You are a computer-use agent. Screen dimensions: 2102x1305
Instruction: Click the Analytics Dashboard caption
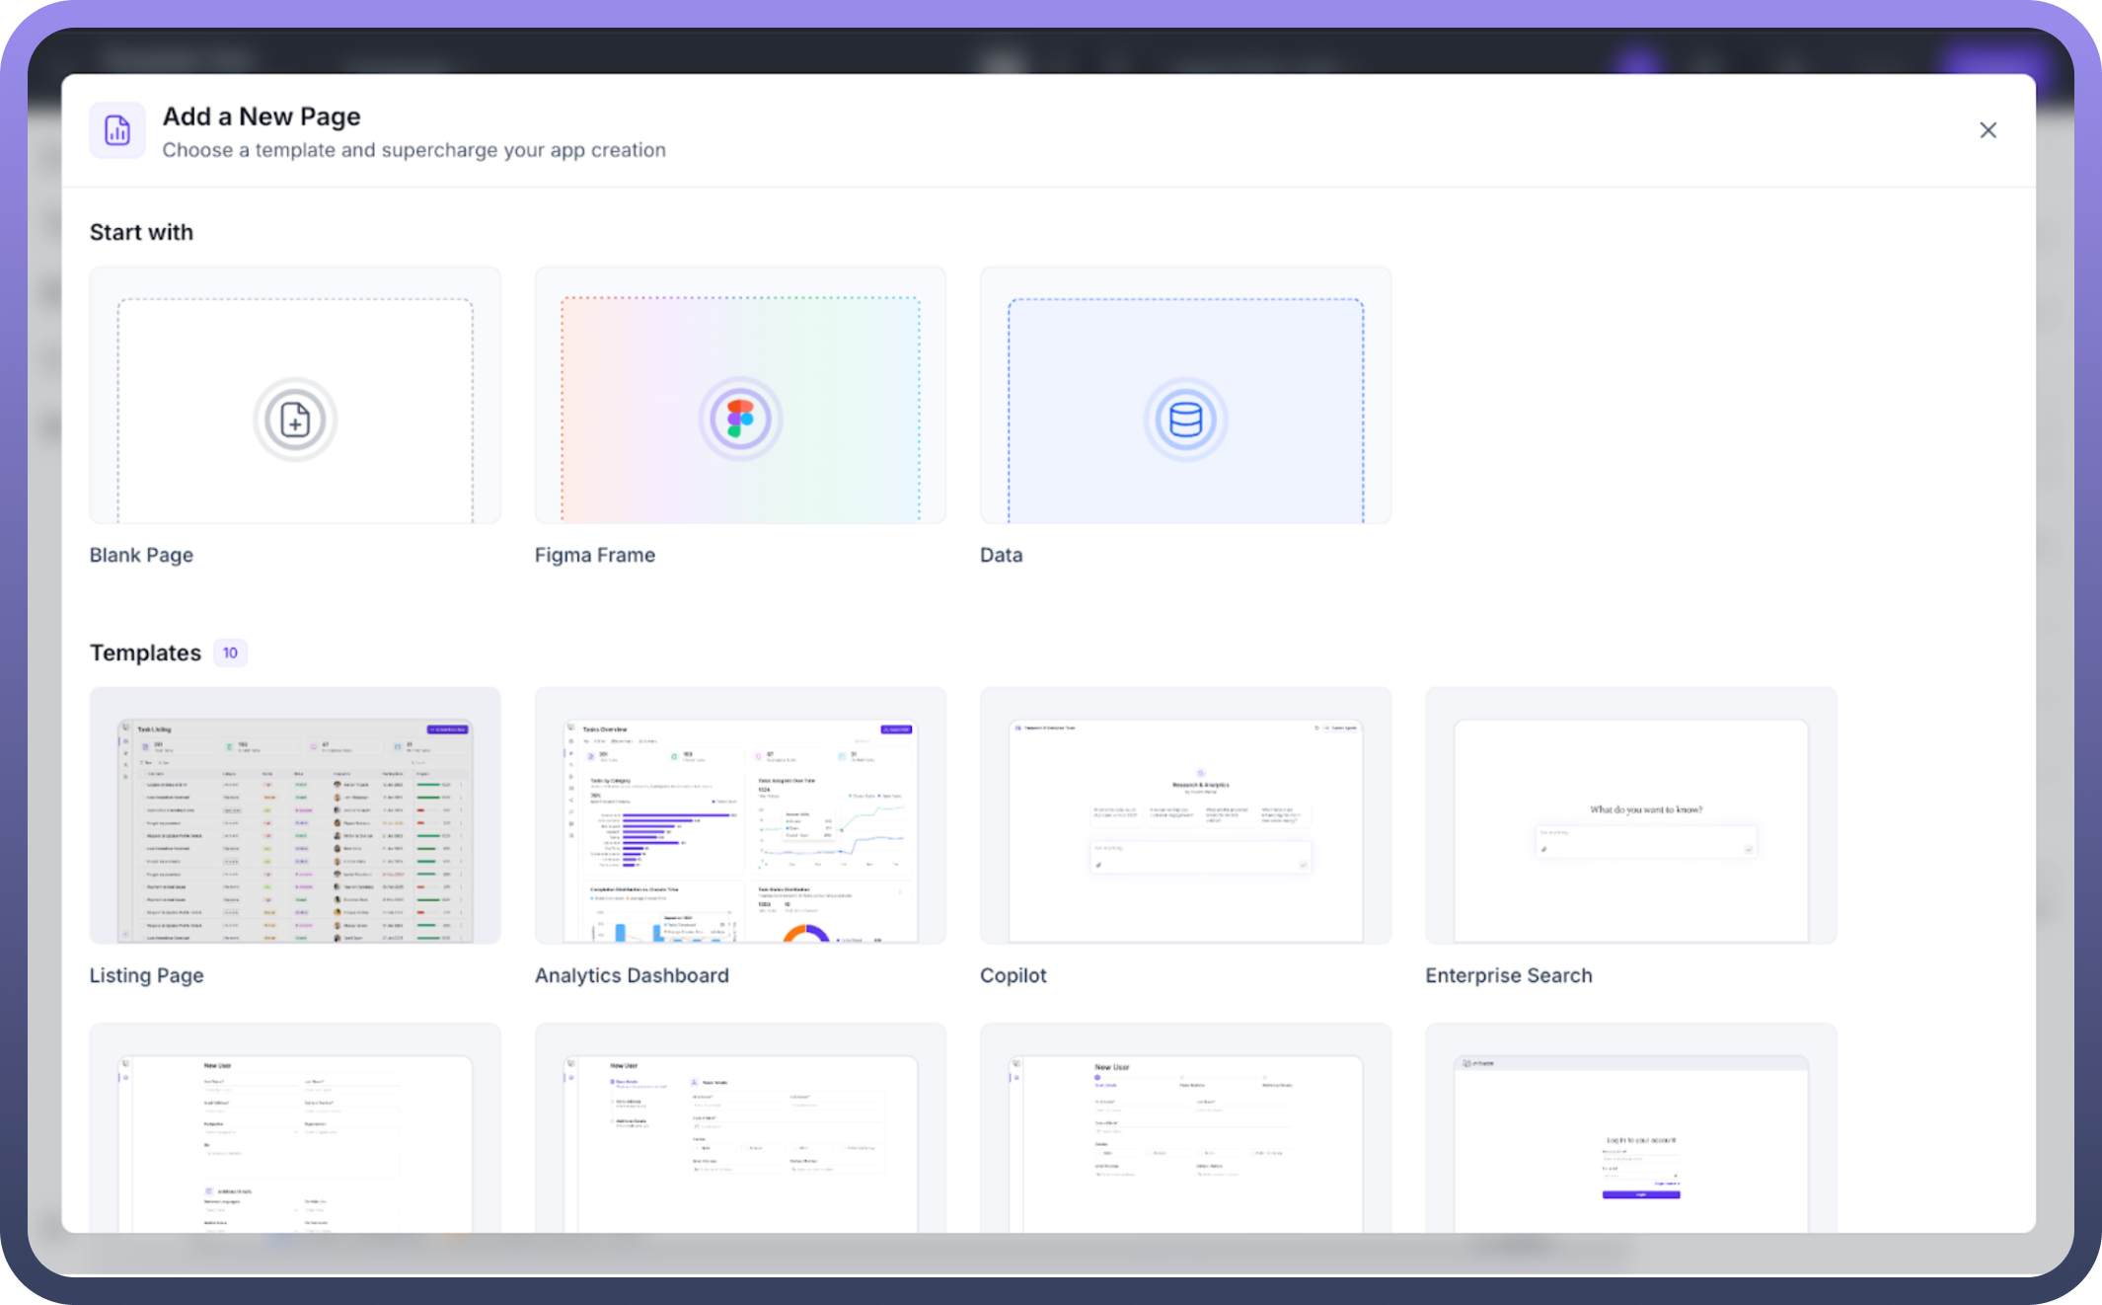coord(632,975)
